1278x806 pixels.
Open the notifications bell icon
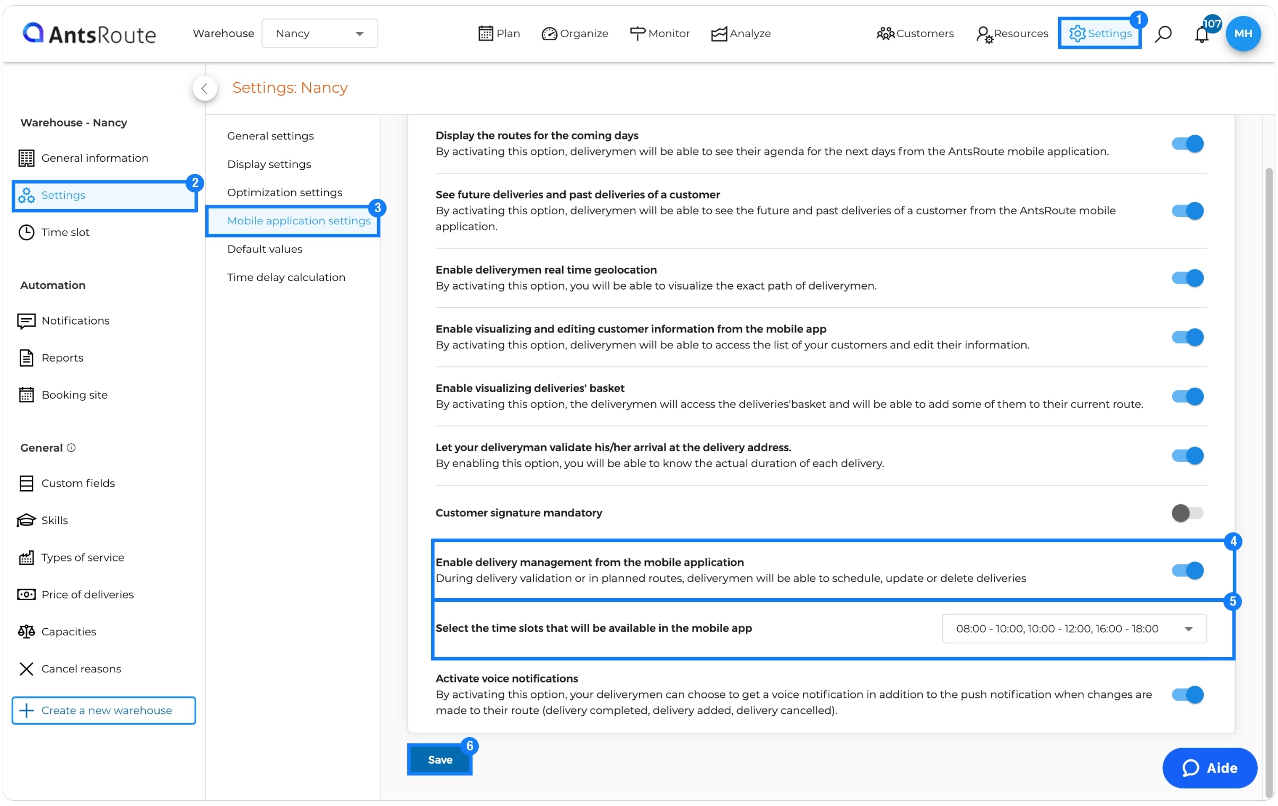pos(1202,34)
